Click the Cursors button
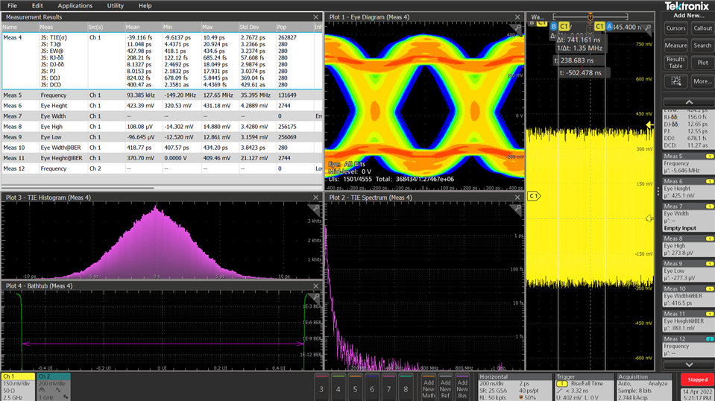The width and height of the screenshot is (715, 401). [x=675, y=28]
